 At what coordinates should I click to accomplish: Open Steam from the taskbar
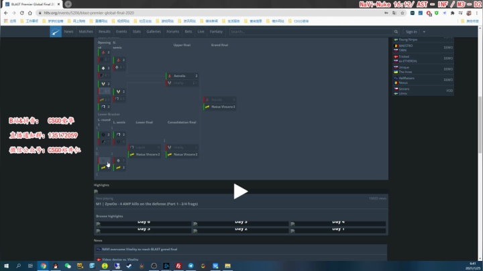pos(129,266)
